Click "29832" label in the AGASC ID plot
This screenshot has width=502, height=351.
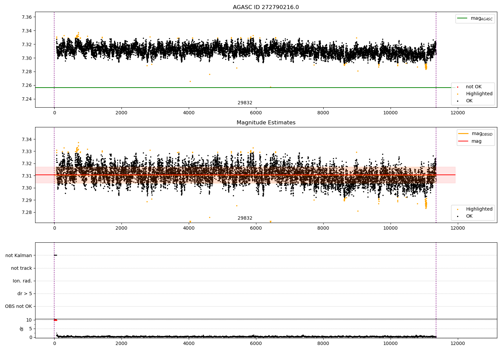click(245, 103)
